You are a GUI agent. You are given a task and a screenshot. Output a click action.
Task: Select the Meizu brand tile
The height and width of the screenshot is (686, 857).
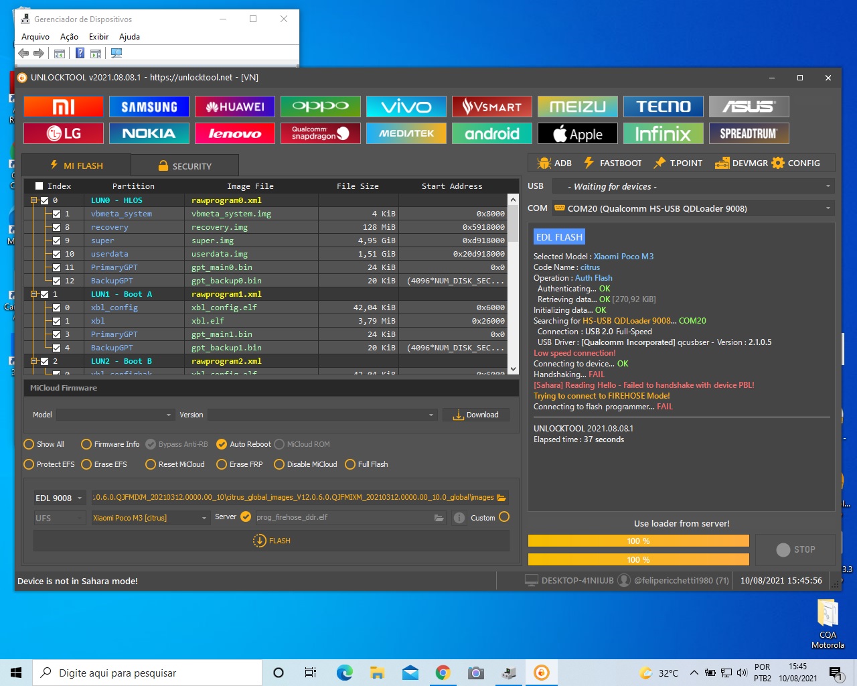click(578, 107)
